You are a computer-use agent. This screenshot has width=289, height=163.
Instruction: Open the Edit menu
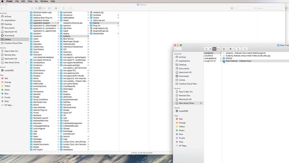23,1
